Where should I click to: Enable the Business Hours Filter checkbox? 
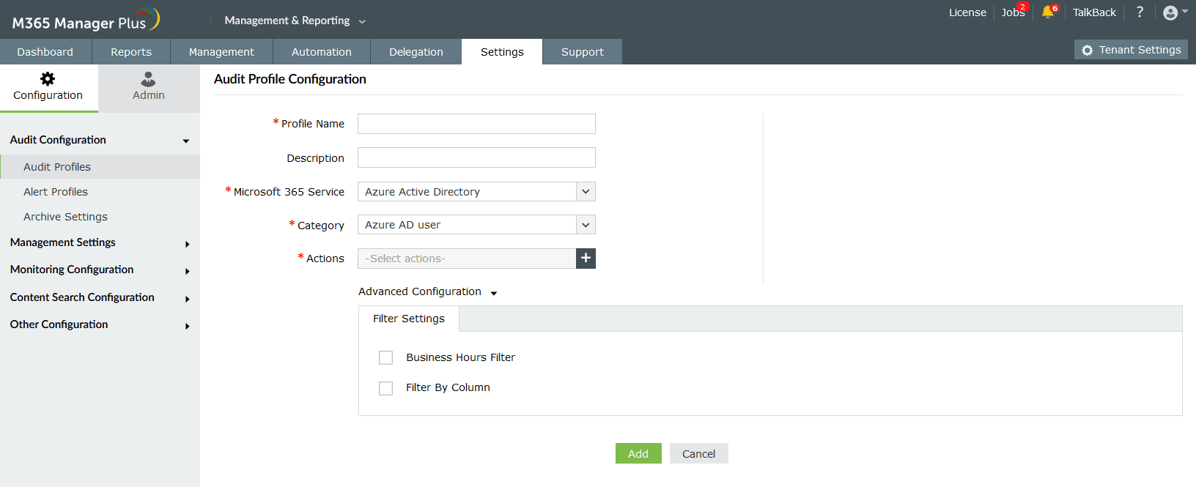[x=385, y=357]
